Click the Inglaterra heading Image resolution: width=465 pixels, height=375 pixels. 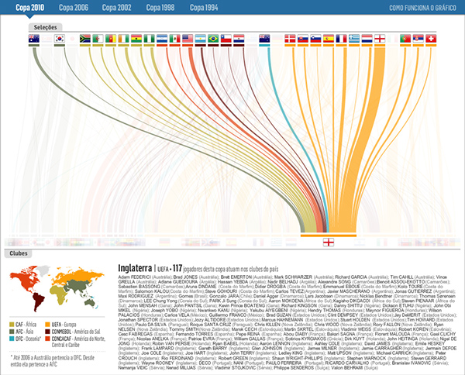pyautogui.click(x=135, y=268)
